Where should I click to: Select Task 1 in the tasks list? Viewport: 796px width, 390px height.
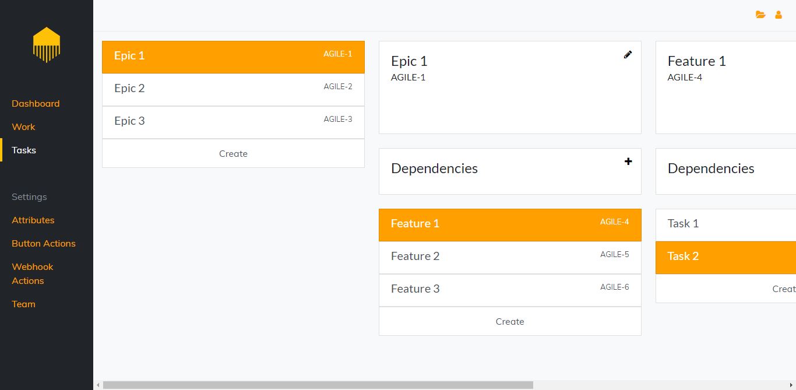tap(725, 225)
